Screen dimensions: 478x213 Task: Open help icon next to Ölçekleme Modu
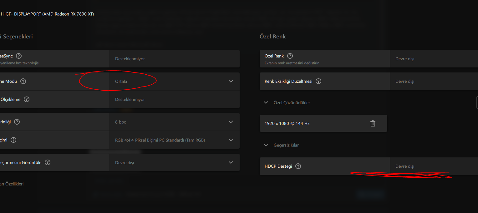(23, 81)
